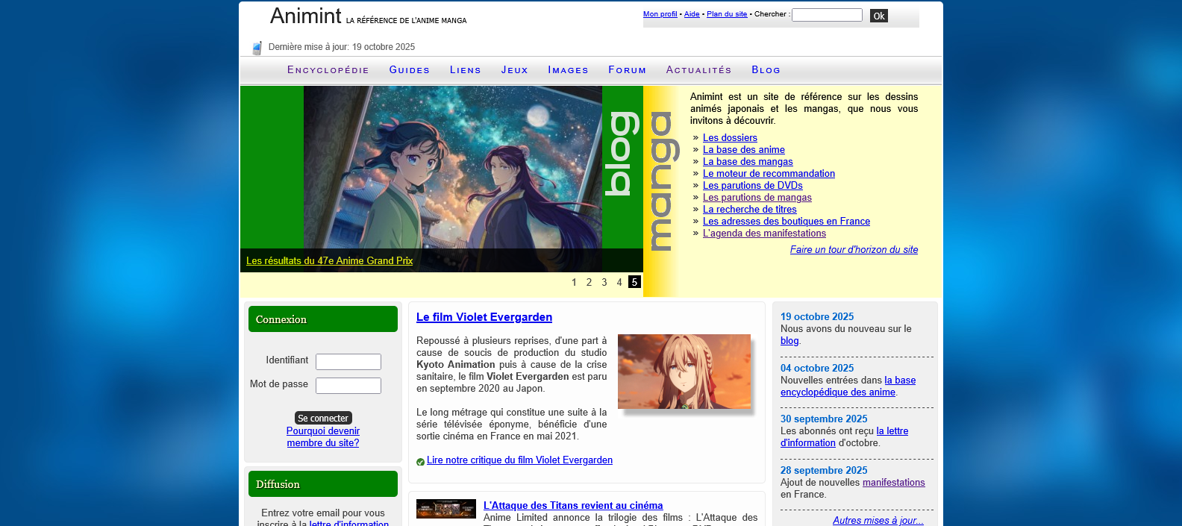Screen dimensions: 1182x526
Task: Open the Forum menu item
Action: [x=627, y=70]
